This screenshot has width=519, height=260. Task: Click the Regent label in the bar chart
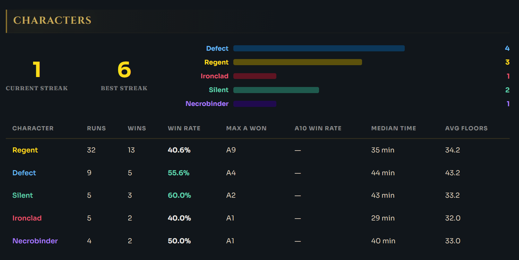pyautogui.click(x=216, y=62)
